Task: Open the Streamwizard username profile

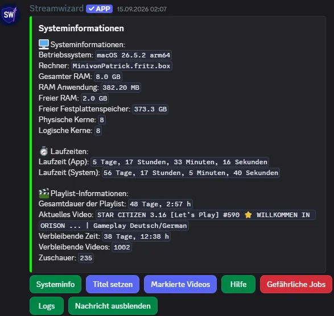Action: point(56,9)
